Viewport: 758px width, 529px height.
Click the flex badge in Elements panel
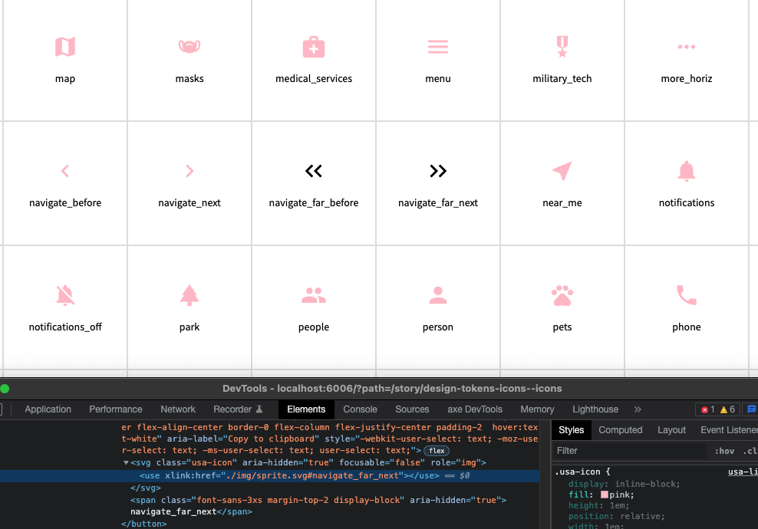coord(437,451)
